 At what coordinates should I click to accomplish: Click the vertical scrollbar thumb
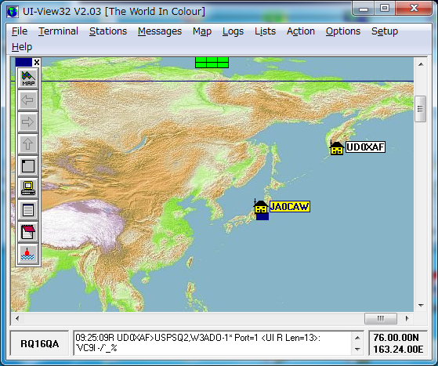coord(421,109)
